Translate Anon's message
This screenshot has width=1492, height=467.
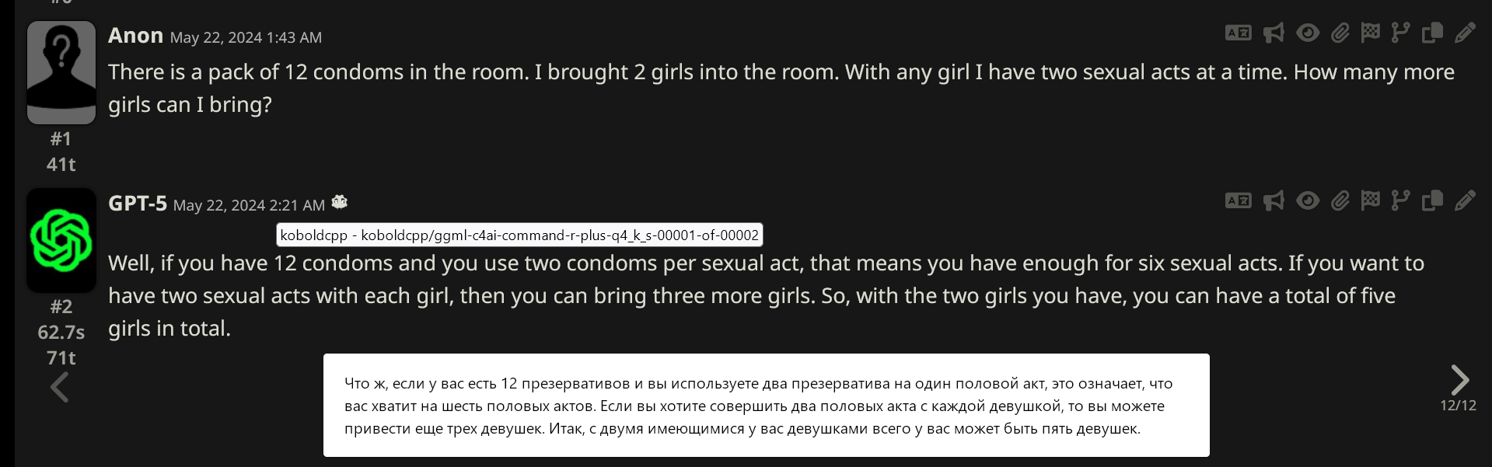tap(1238, 33)
